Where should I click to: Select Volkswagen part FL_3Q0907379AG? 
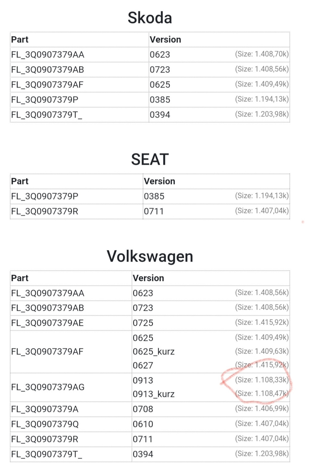point(48,387)
